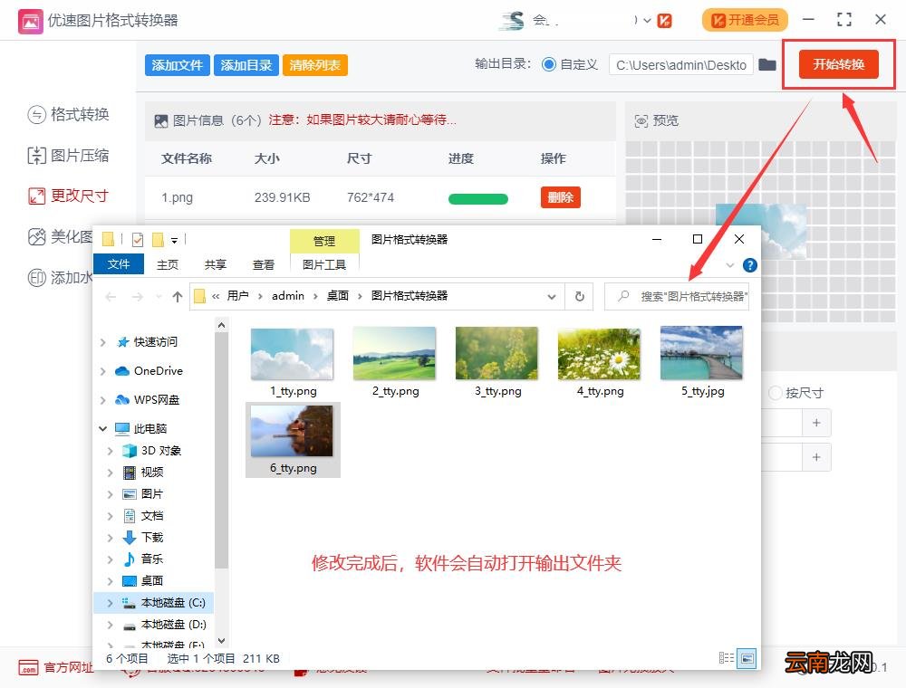Select the 按尺寸 radio option
Image resolution: width=906 pixels, height=688 pixels.
776,393
